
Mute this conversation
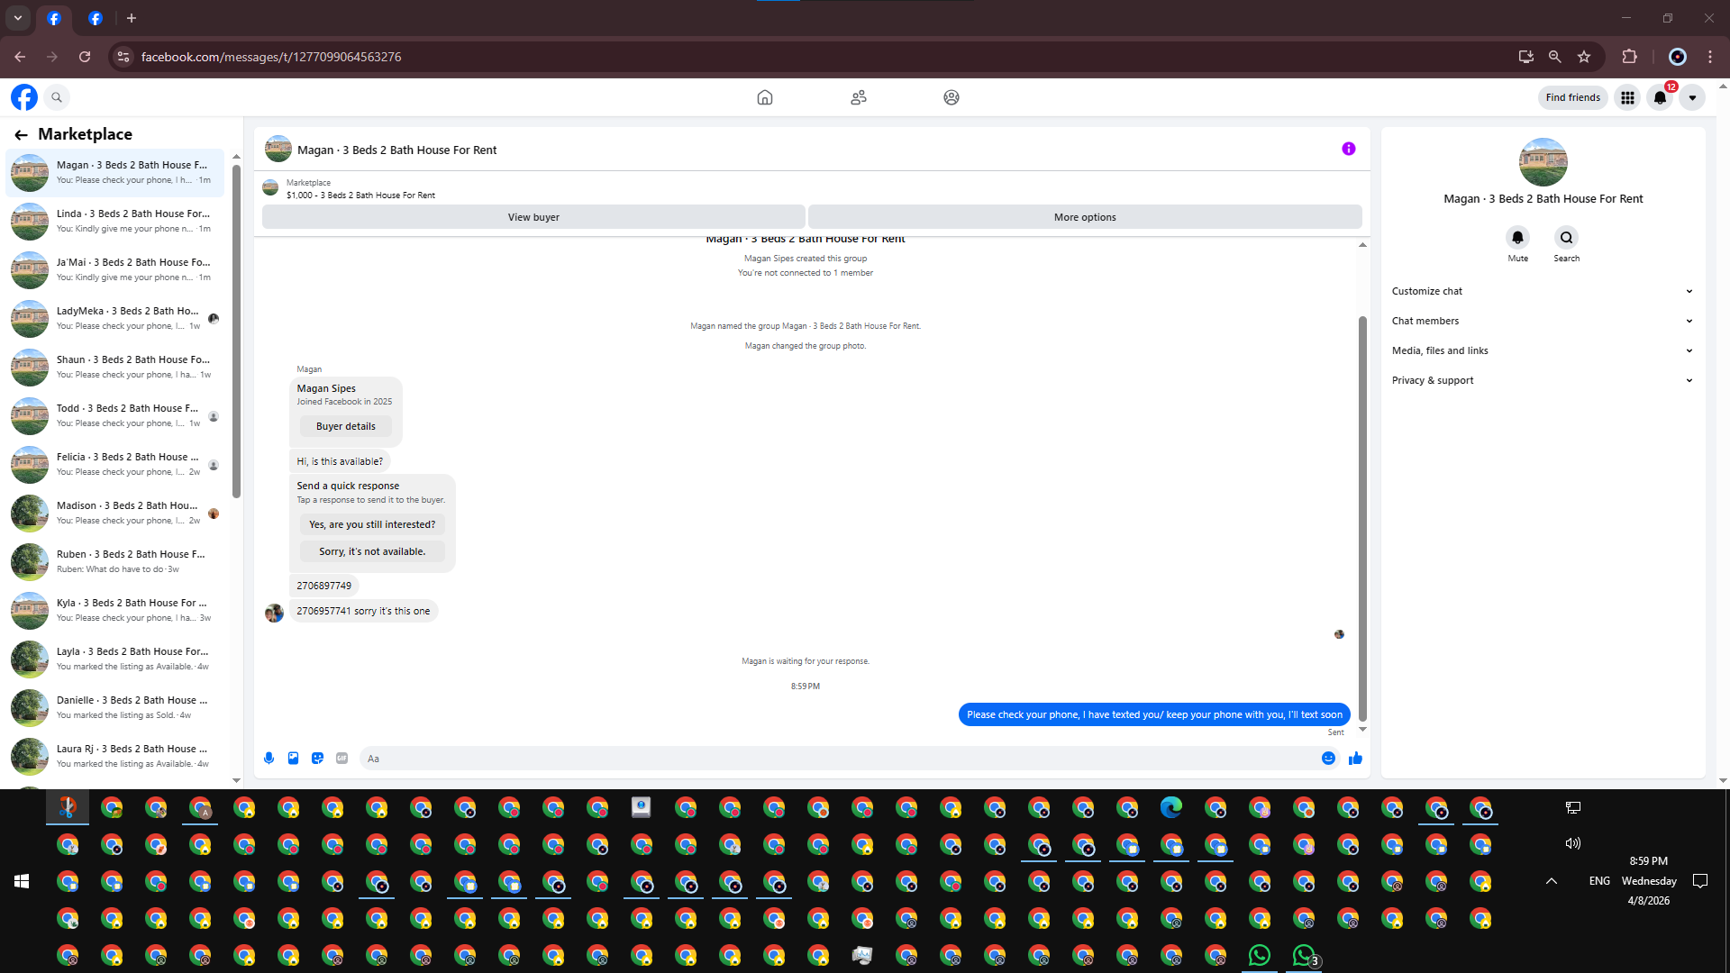click(1517, 238)
